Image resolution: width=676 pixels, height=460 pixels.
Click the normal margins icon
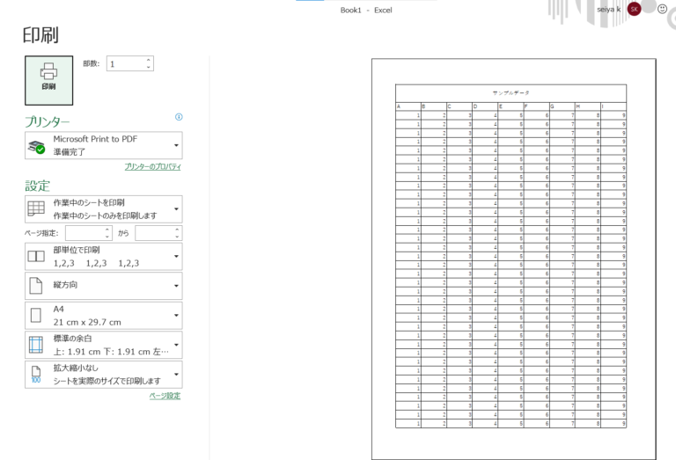coord(36,344)
